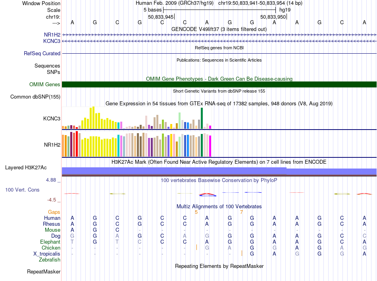Click the 5 bases scale bar
The image size is (377, 281).
pos(219,10)
